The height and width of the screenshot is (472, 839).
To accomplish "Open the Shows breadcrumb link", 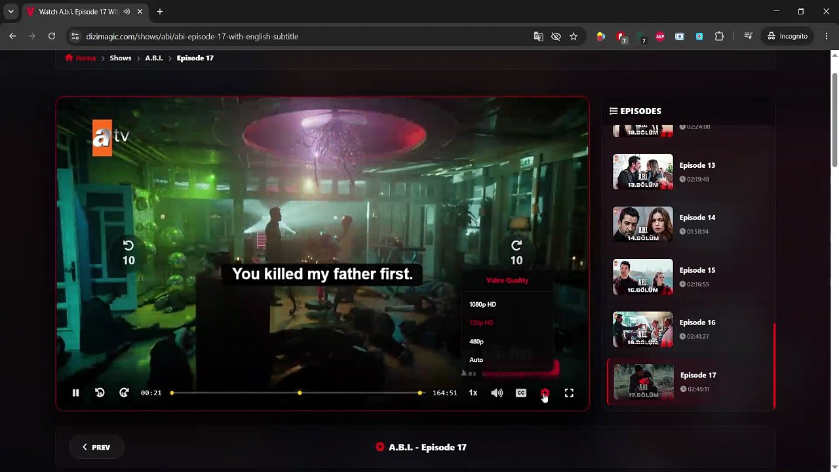I will point(121,58).
